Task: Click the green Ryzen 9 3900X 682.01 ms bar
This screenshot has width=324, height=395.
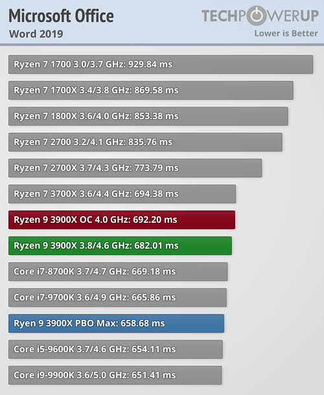Action: (120, 245)
